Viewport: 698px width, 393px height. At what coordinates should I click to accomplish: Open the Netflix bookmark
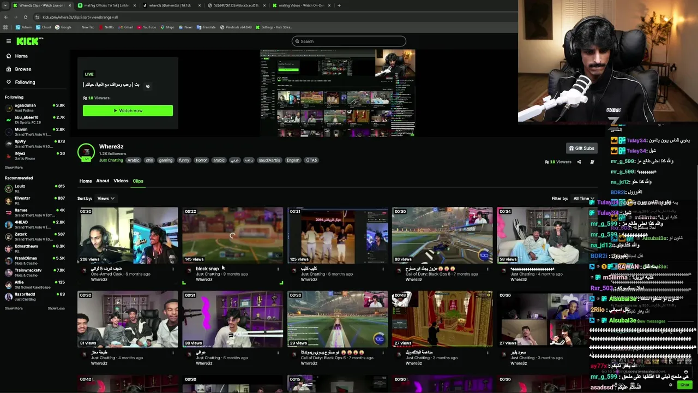point(106,27)
